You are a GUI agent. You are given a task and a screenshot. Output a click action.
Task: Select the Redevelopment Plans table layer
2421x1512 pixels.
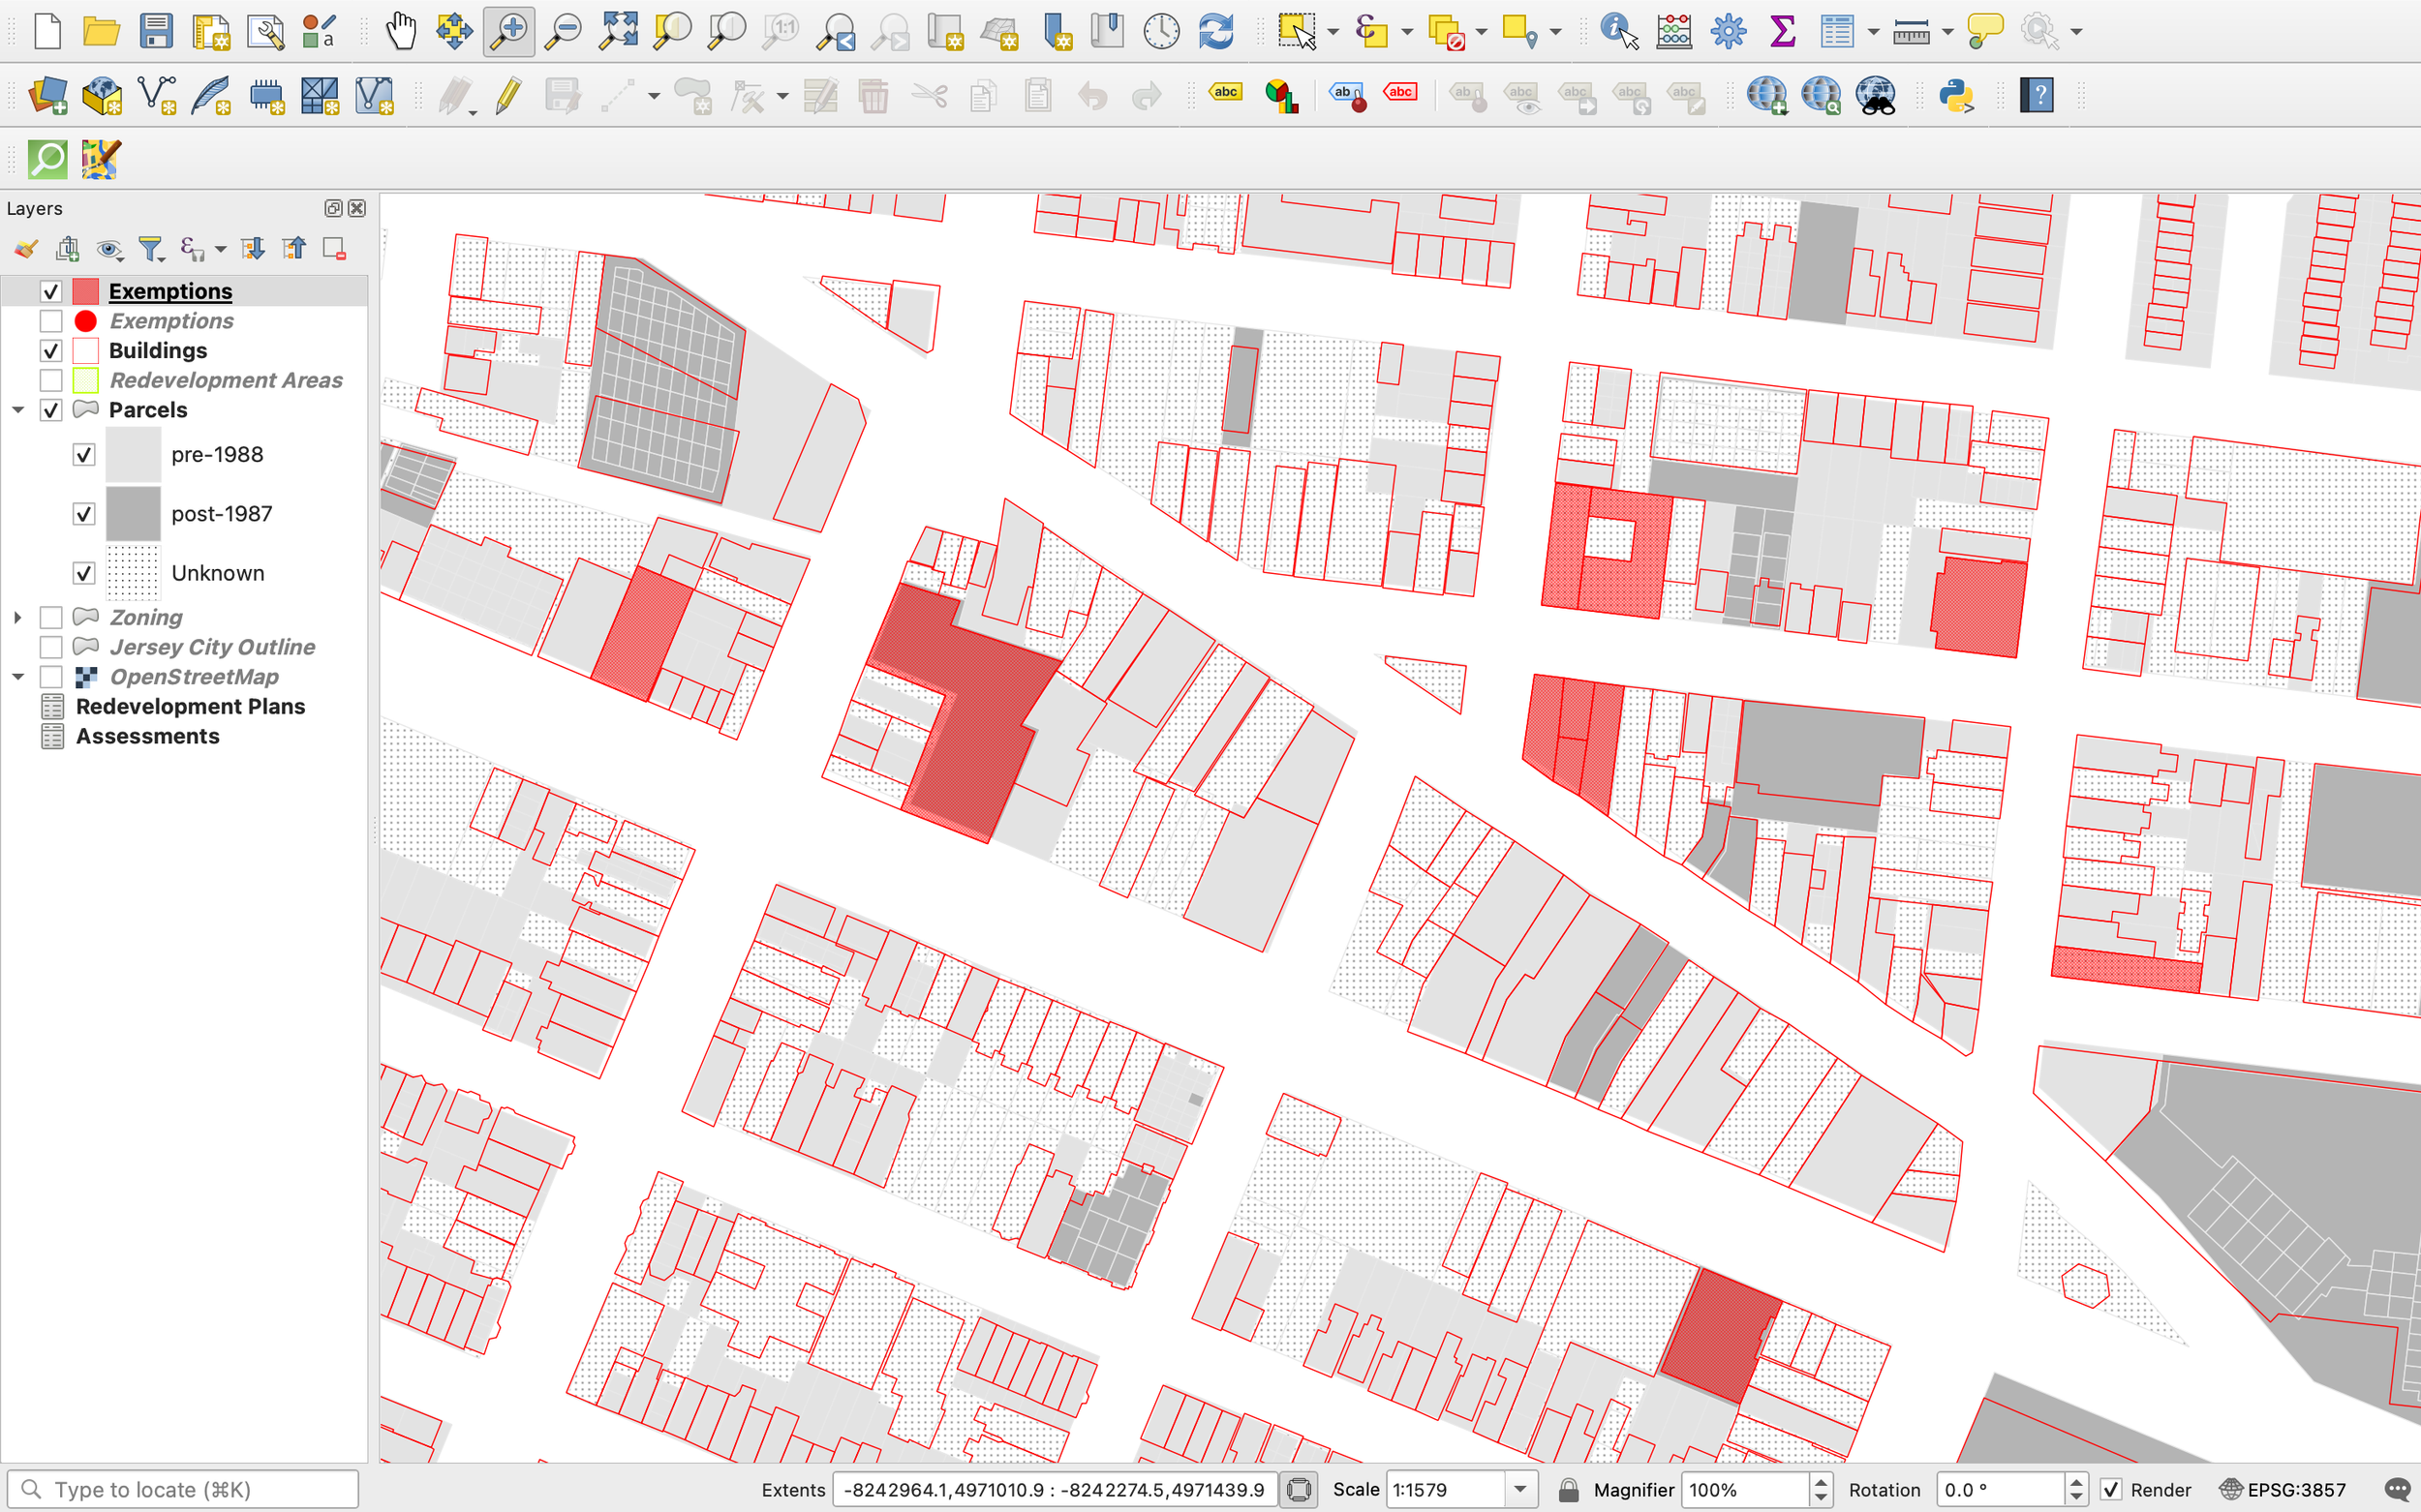[x=190, y=707]
